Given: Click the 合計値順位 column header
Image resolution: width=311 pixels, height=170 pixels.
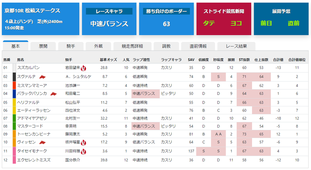Looking at the screenshot, I should pos(297,60).
